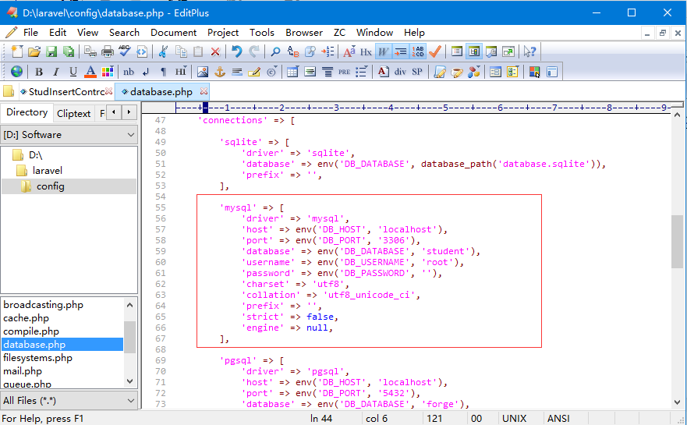Insert anchor using the anchor icon
This screenshot has height=425, width=687.
click(x=219, y=72)
